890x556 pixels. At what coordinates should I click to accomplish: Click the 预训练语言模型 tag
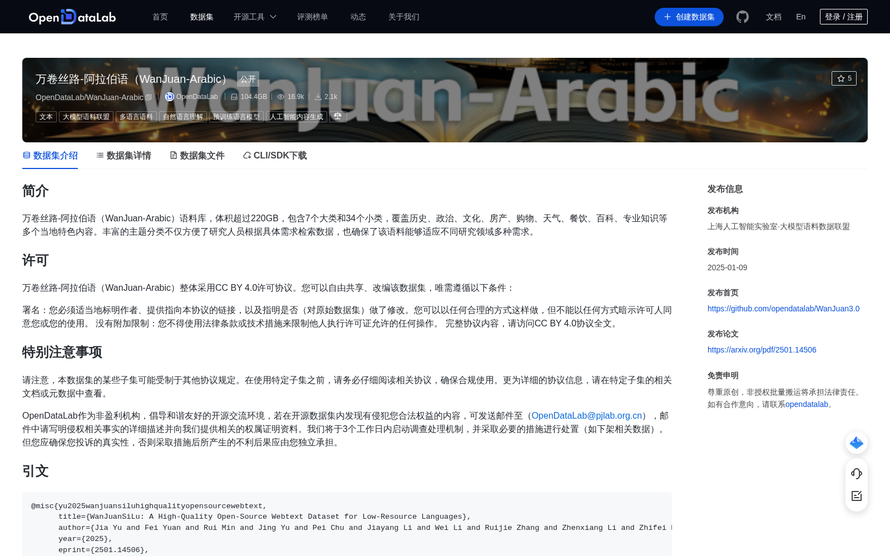pyautogui.click(x=236, y=117)
